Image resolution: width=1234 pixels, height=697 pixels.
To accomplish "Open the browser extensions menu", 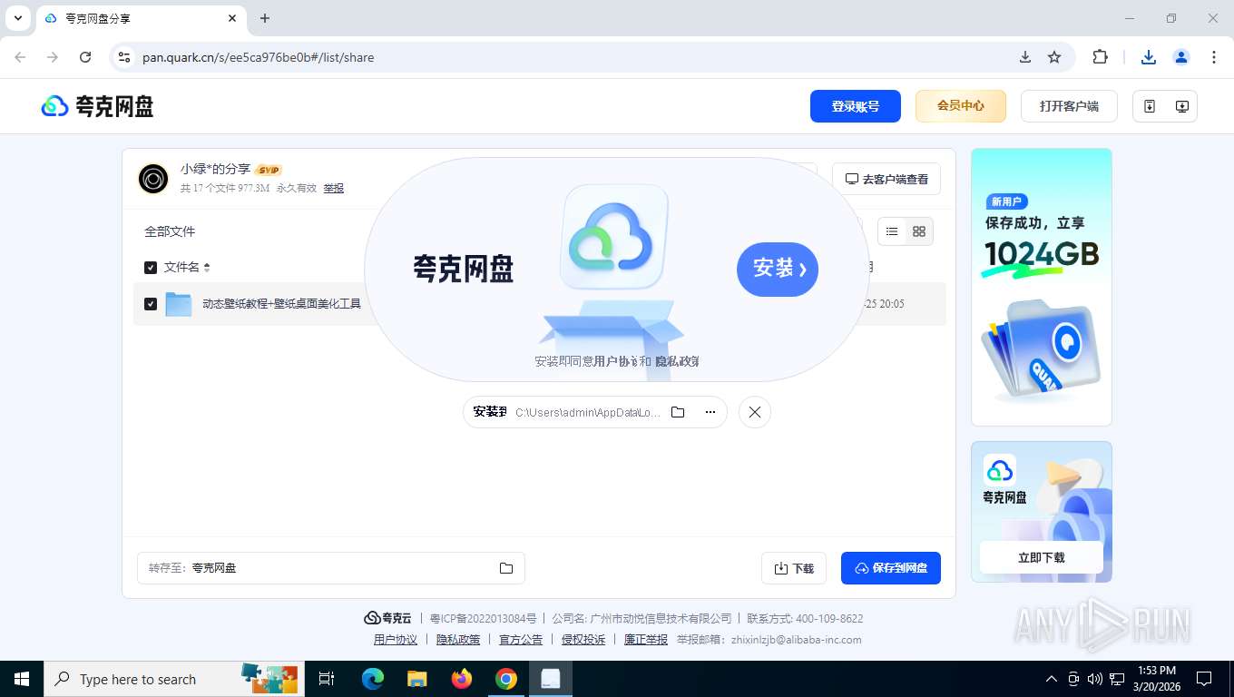I will pyautogui.click(x=1100, y=57).
